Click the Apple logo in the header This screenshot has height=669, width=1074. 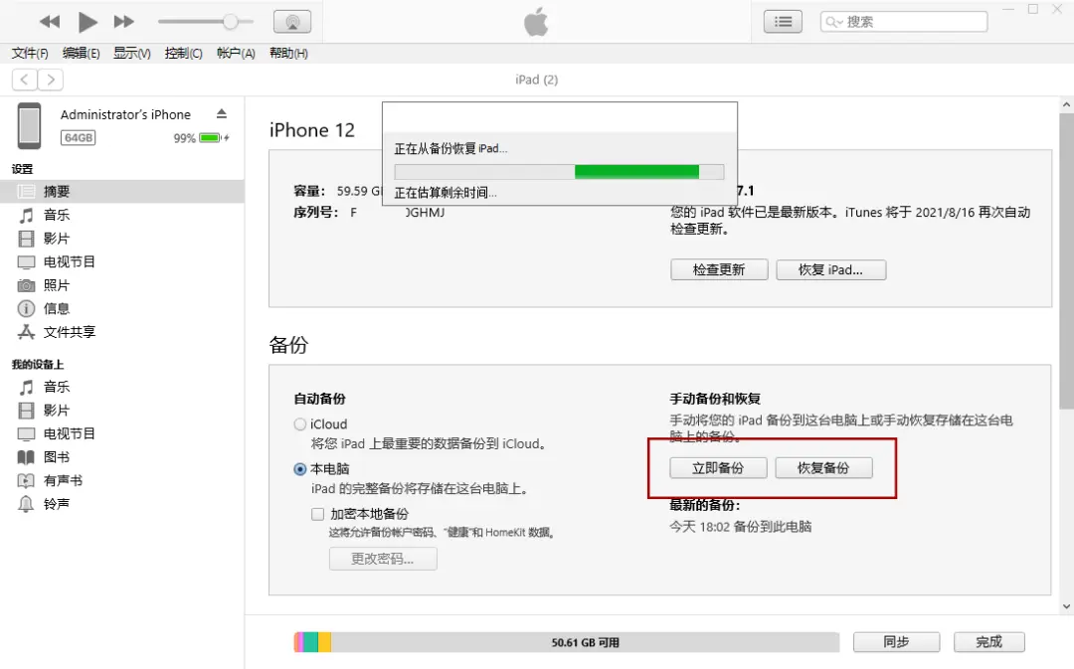click(x=536, y=22)
